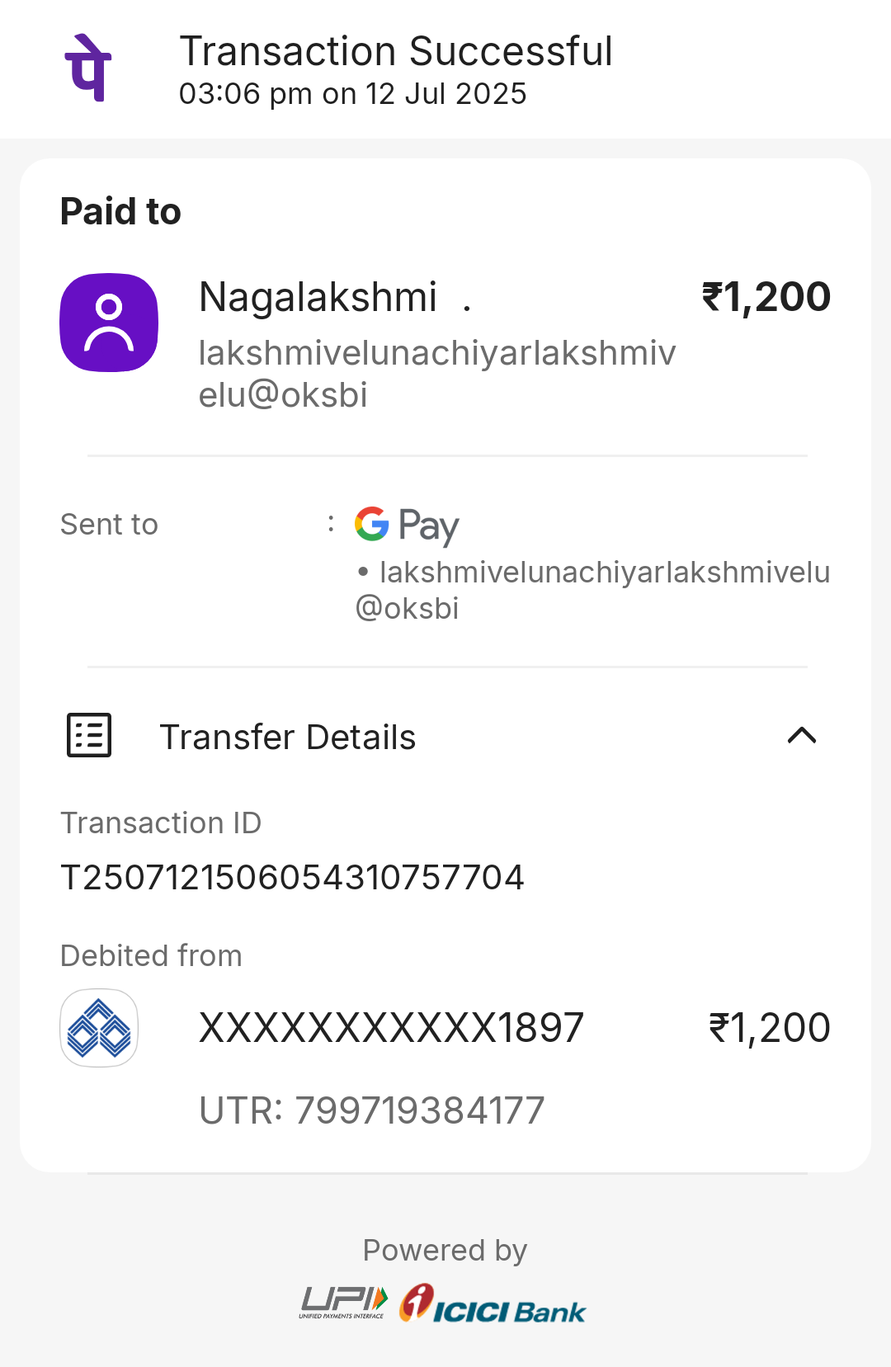Click the Transfer Details list icon
Screen dimensions: 891x1367
89,735
